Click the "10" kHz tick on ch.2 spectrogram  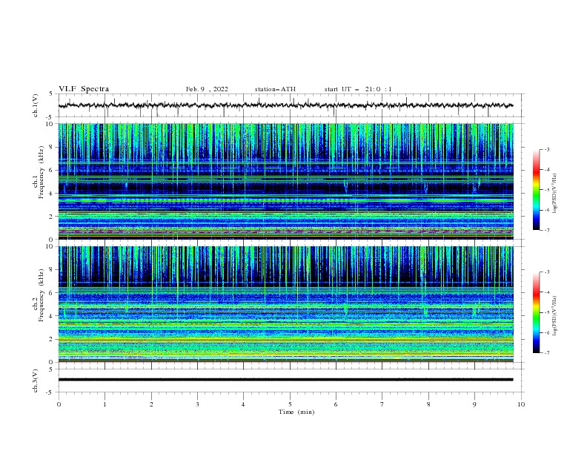coord(49,246)
